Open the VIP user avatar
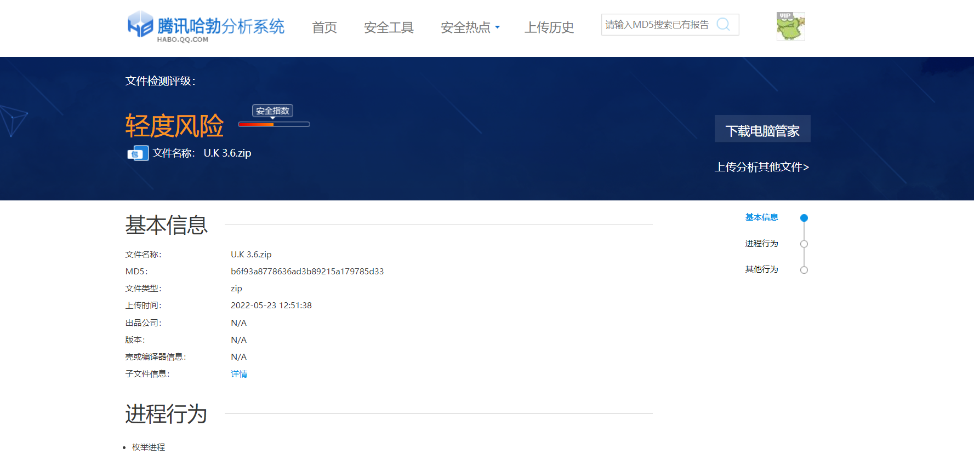This screenshot has height=472, width=974. click(x=790, y=26)
